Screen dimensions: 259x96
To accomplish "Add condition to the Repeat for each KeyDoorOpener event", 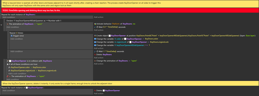I will point(9,90).
